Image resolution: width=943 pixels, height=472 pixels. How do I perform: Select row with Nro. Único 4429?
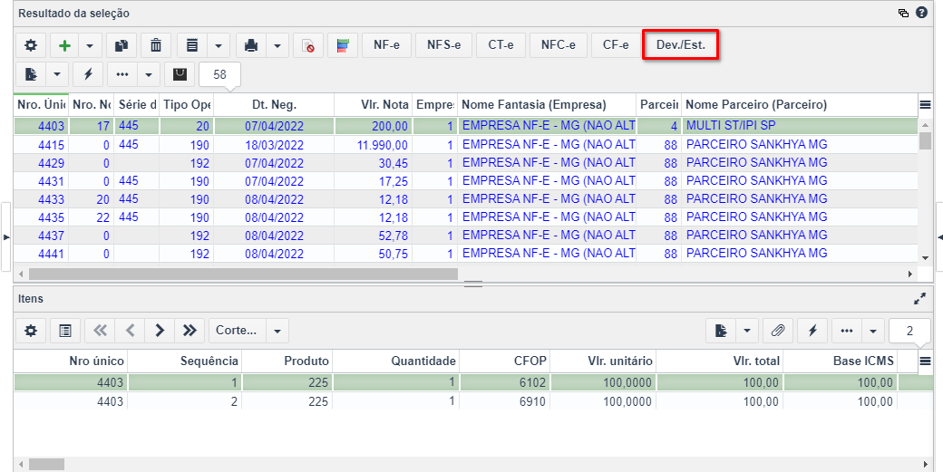(466, 163)
